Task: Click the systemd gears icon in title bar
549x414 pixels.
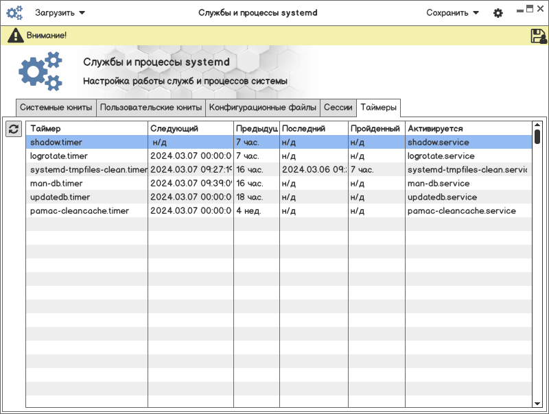Action: point(14,12)
